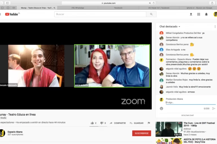Open the chat options three-dot menu
Viewport: 217px width, 144px height.
[215, 27]
